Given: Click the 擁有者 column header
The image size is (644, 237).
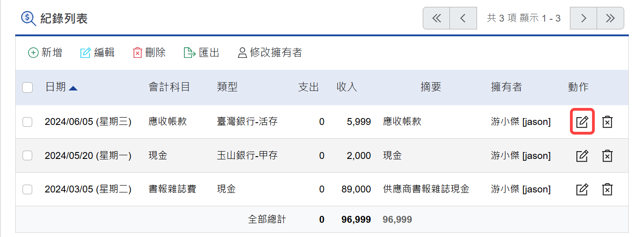Looking at the screenshot, I should [506, 87].
